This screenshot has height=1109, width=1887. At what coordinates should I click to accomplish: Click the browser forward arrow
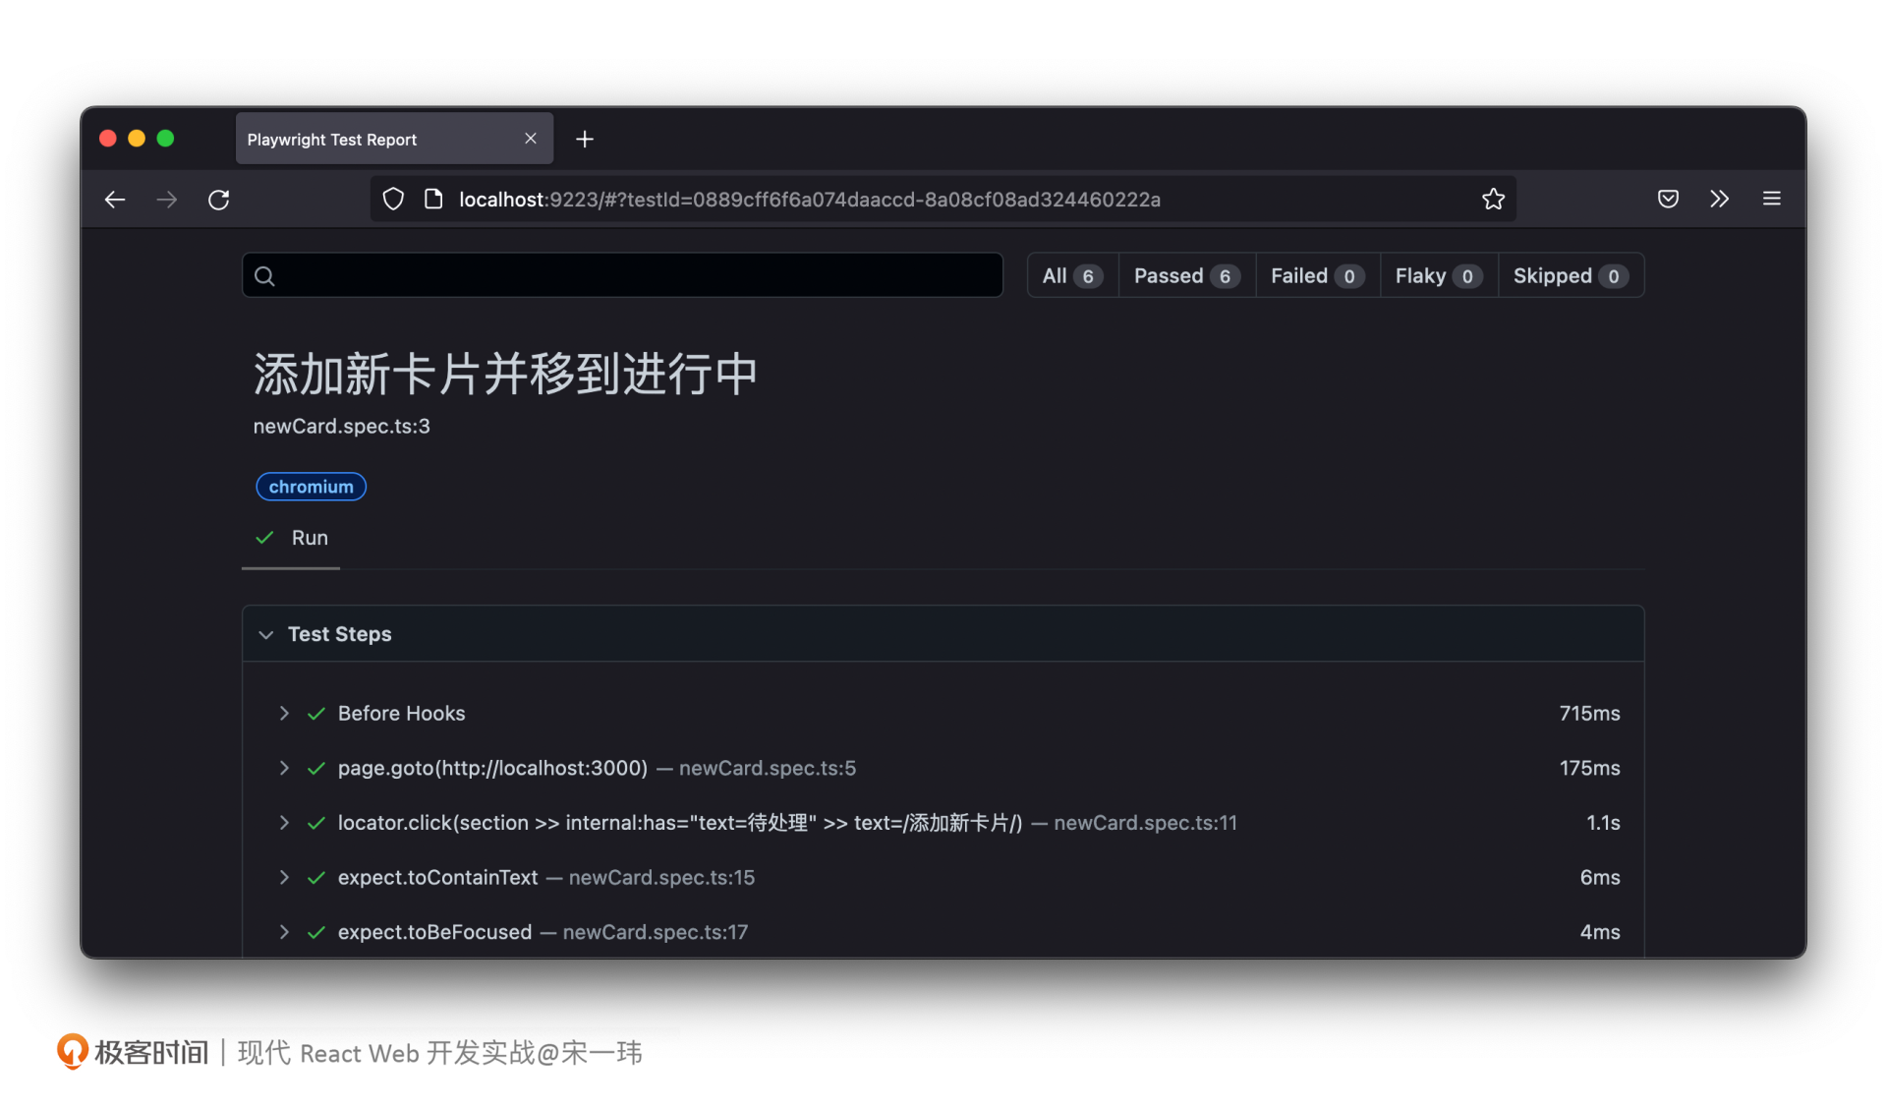(167, 200)
